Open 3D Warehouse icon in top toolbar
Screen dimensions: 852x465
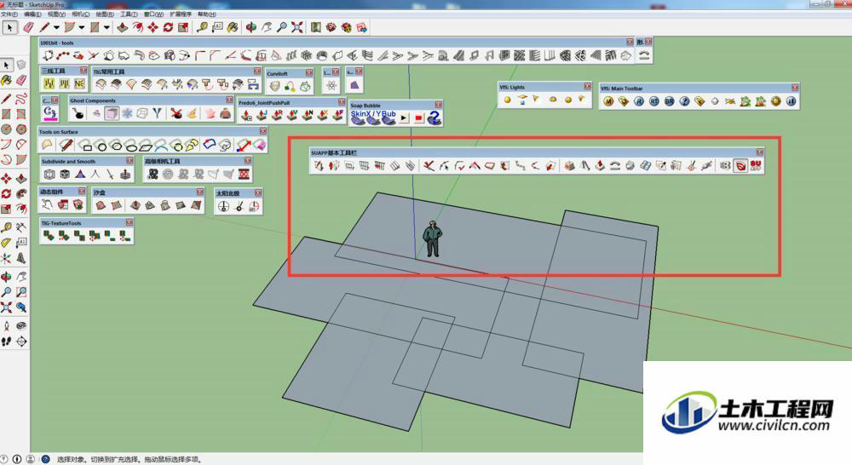point(331,27)
